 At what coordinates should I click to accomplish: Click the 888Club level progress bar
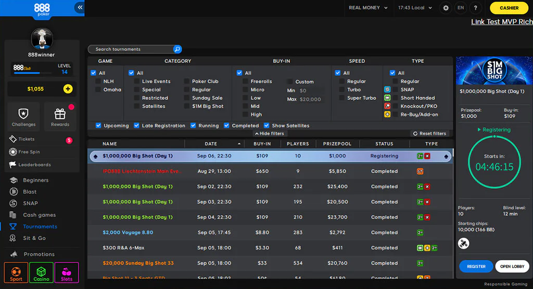32,73
